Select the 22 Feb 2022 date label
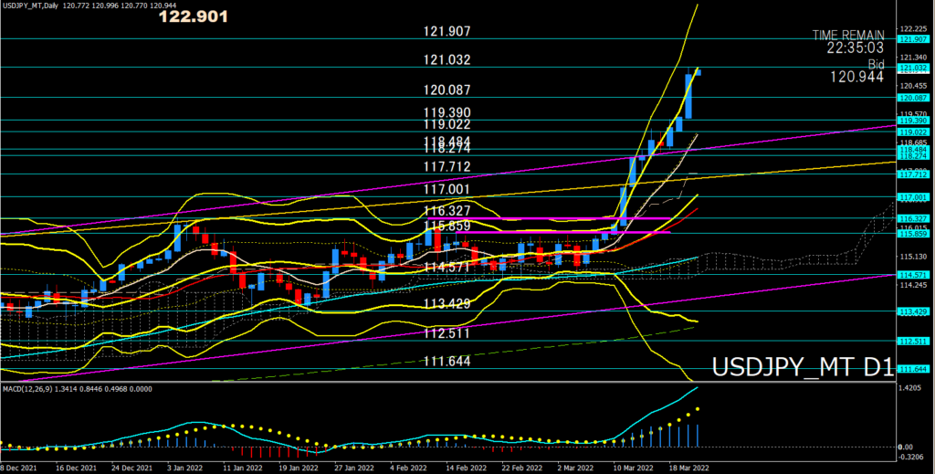The height and width of the screenshot is (474, 935). (x=523, y=468)
